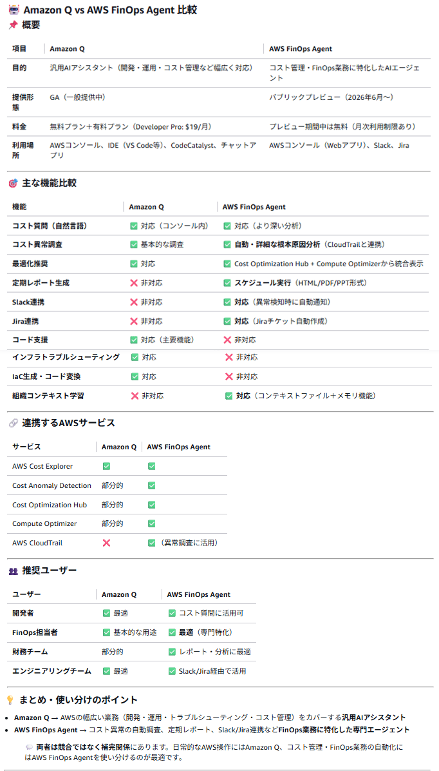Click the title Amazon Q vs AWS FinOps Agent 比較
439x771 pixels.
[111, 10]
